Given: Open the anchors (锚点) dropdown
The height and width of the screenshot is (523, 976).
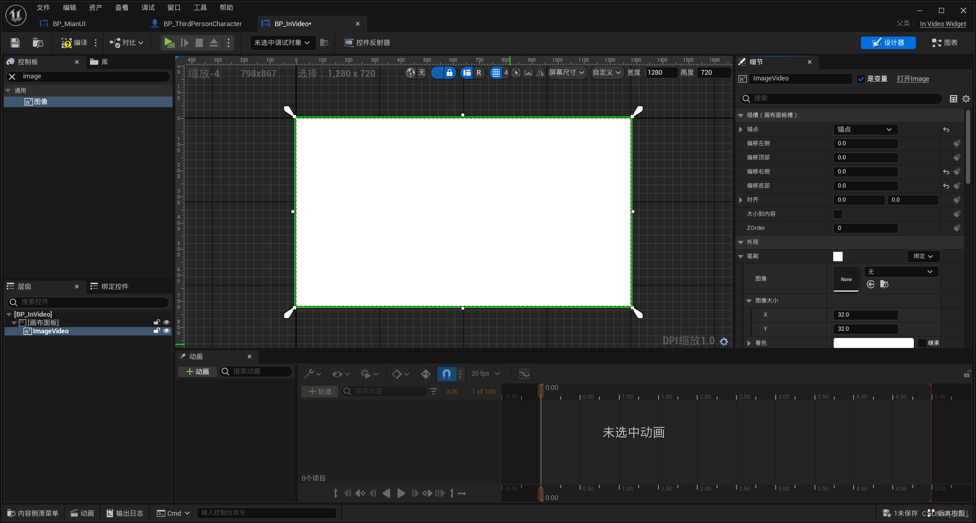Looking at the screenshot, I should pos(866,130).
